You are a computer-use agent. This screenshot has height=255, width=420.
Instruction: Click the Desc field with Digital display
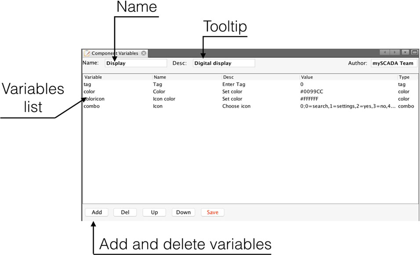tap(224, 63)
